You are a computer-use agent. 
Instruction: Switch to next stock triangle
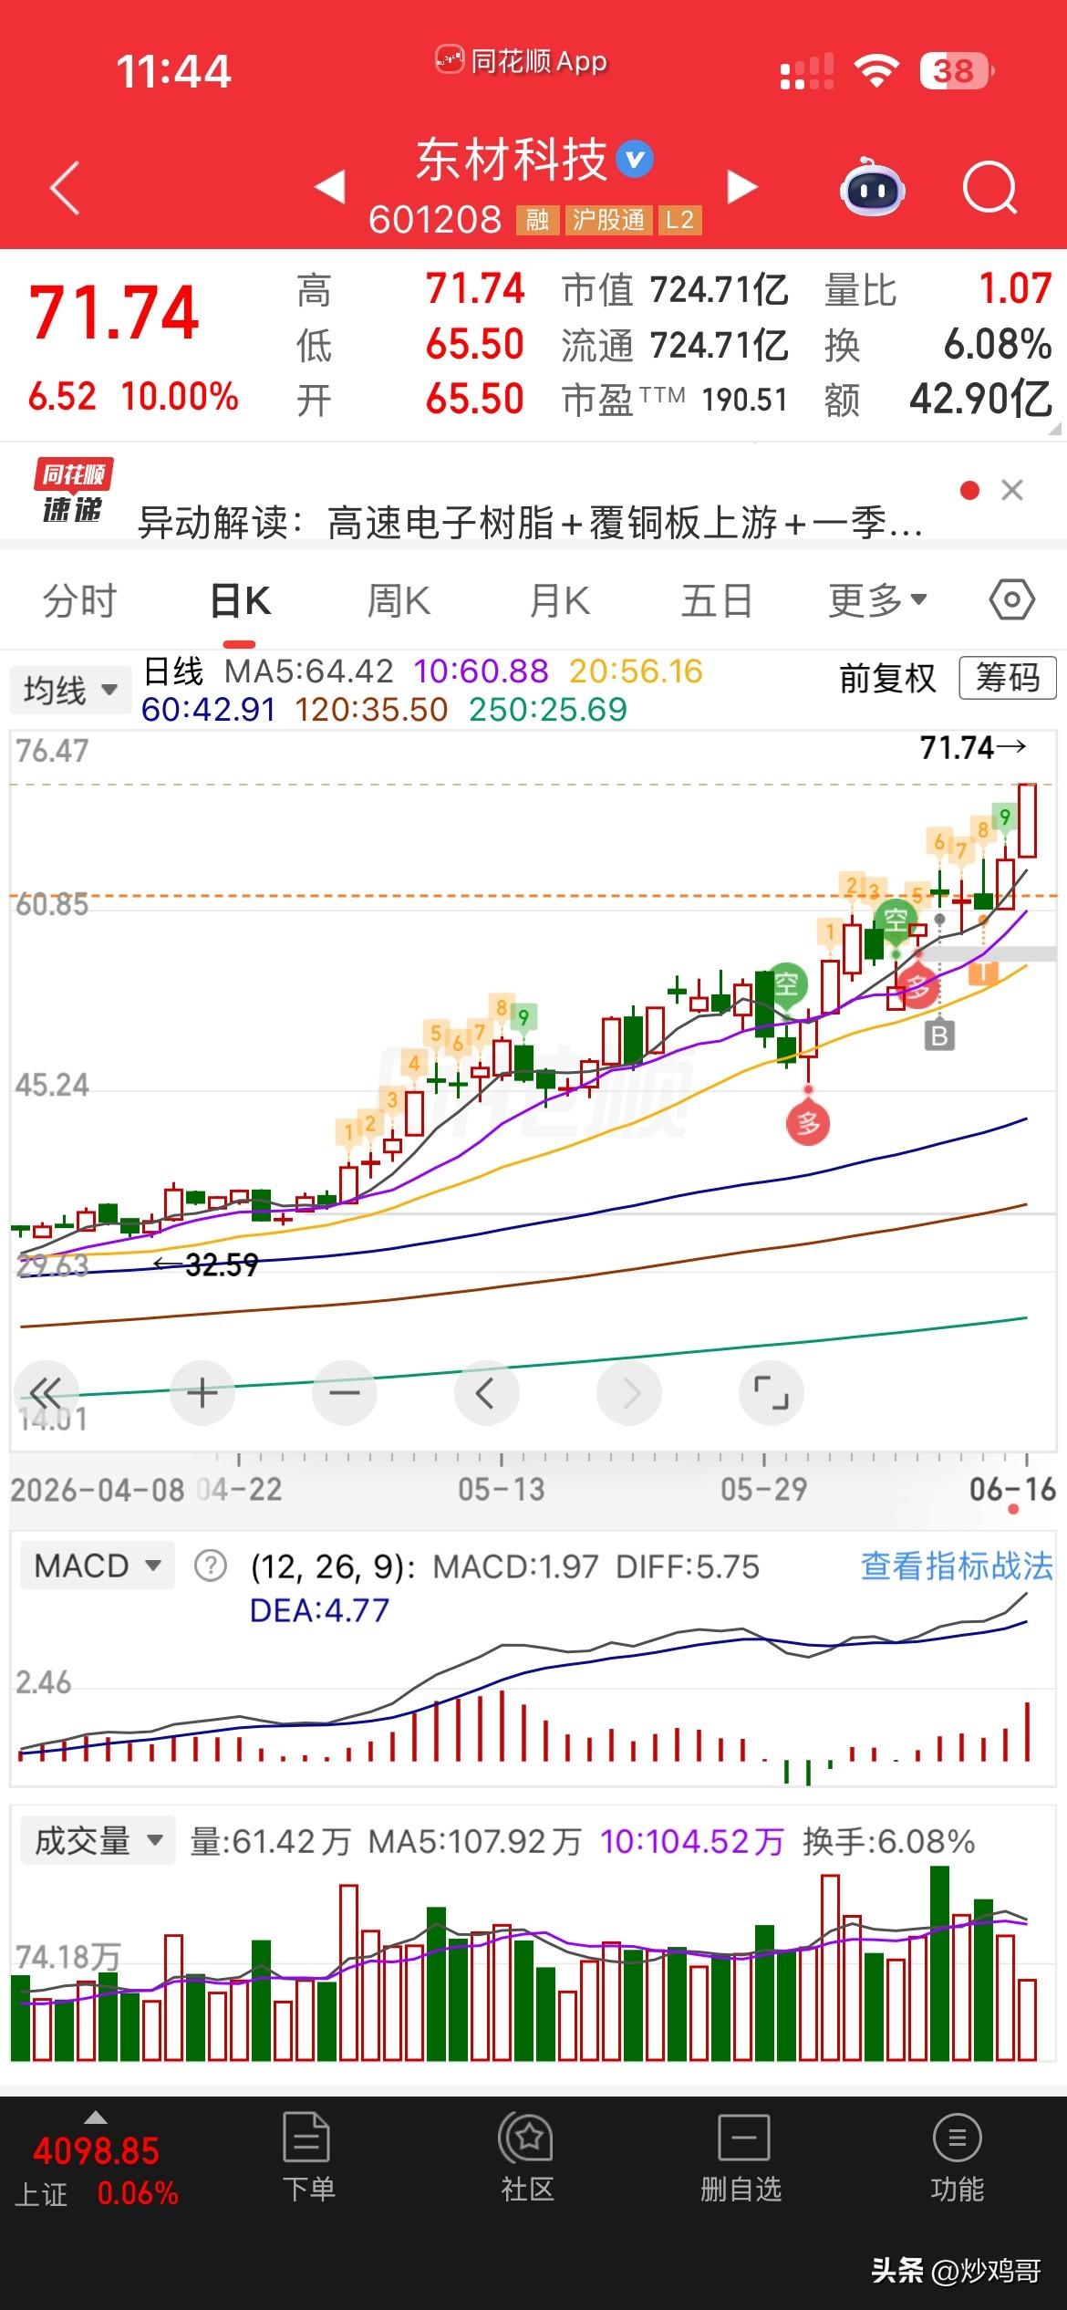point(741,186)
